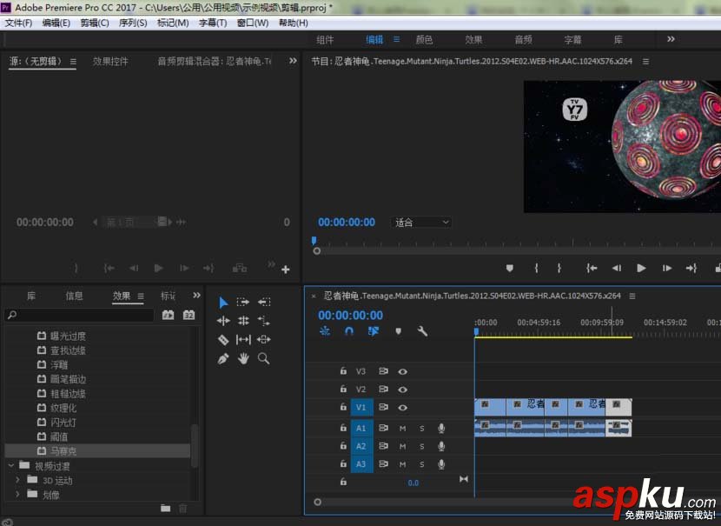Mark Out point in Program monitor

(x=559, y=269)
